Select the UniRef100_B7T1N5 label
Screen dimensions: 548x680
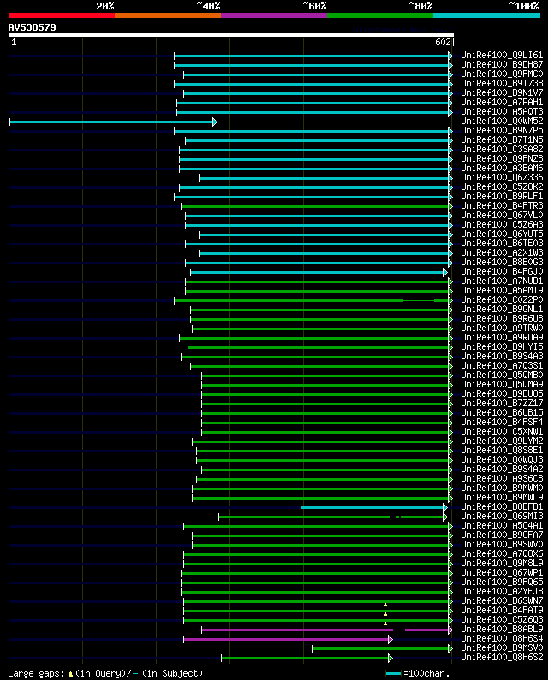(502, 139)
